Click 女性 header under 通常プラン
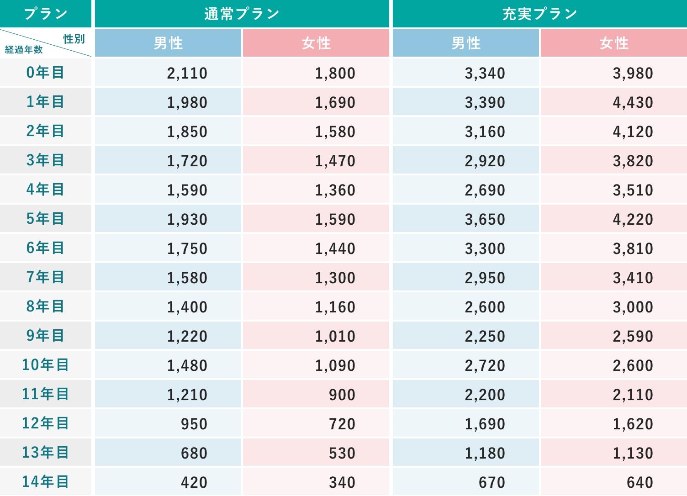Screen dimensions: 687x496 tap(316, 43)
